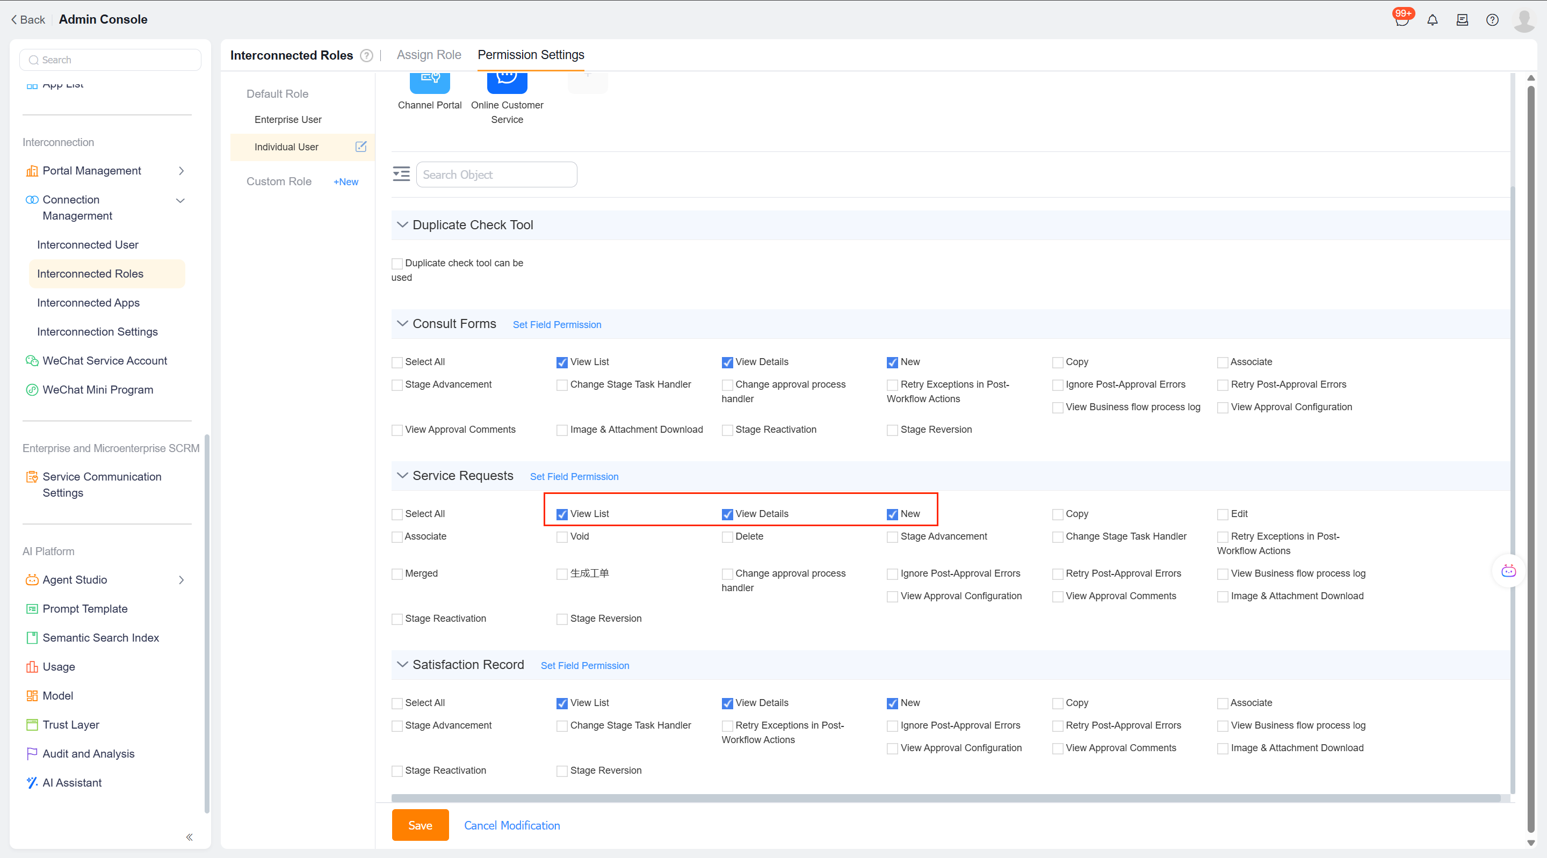Uncheck New under Satisfaction Record
Viewport: 1547px width, 858px height.
pos(892,704)
